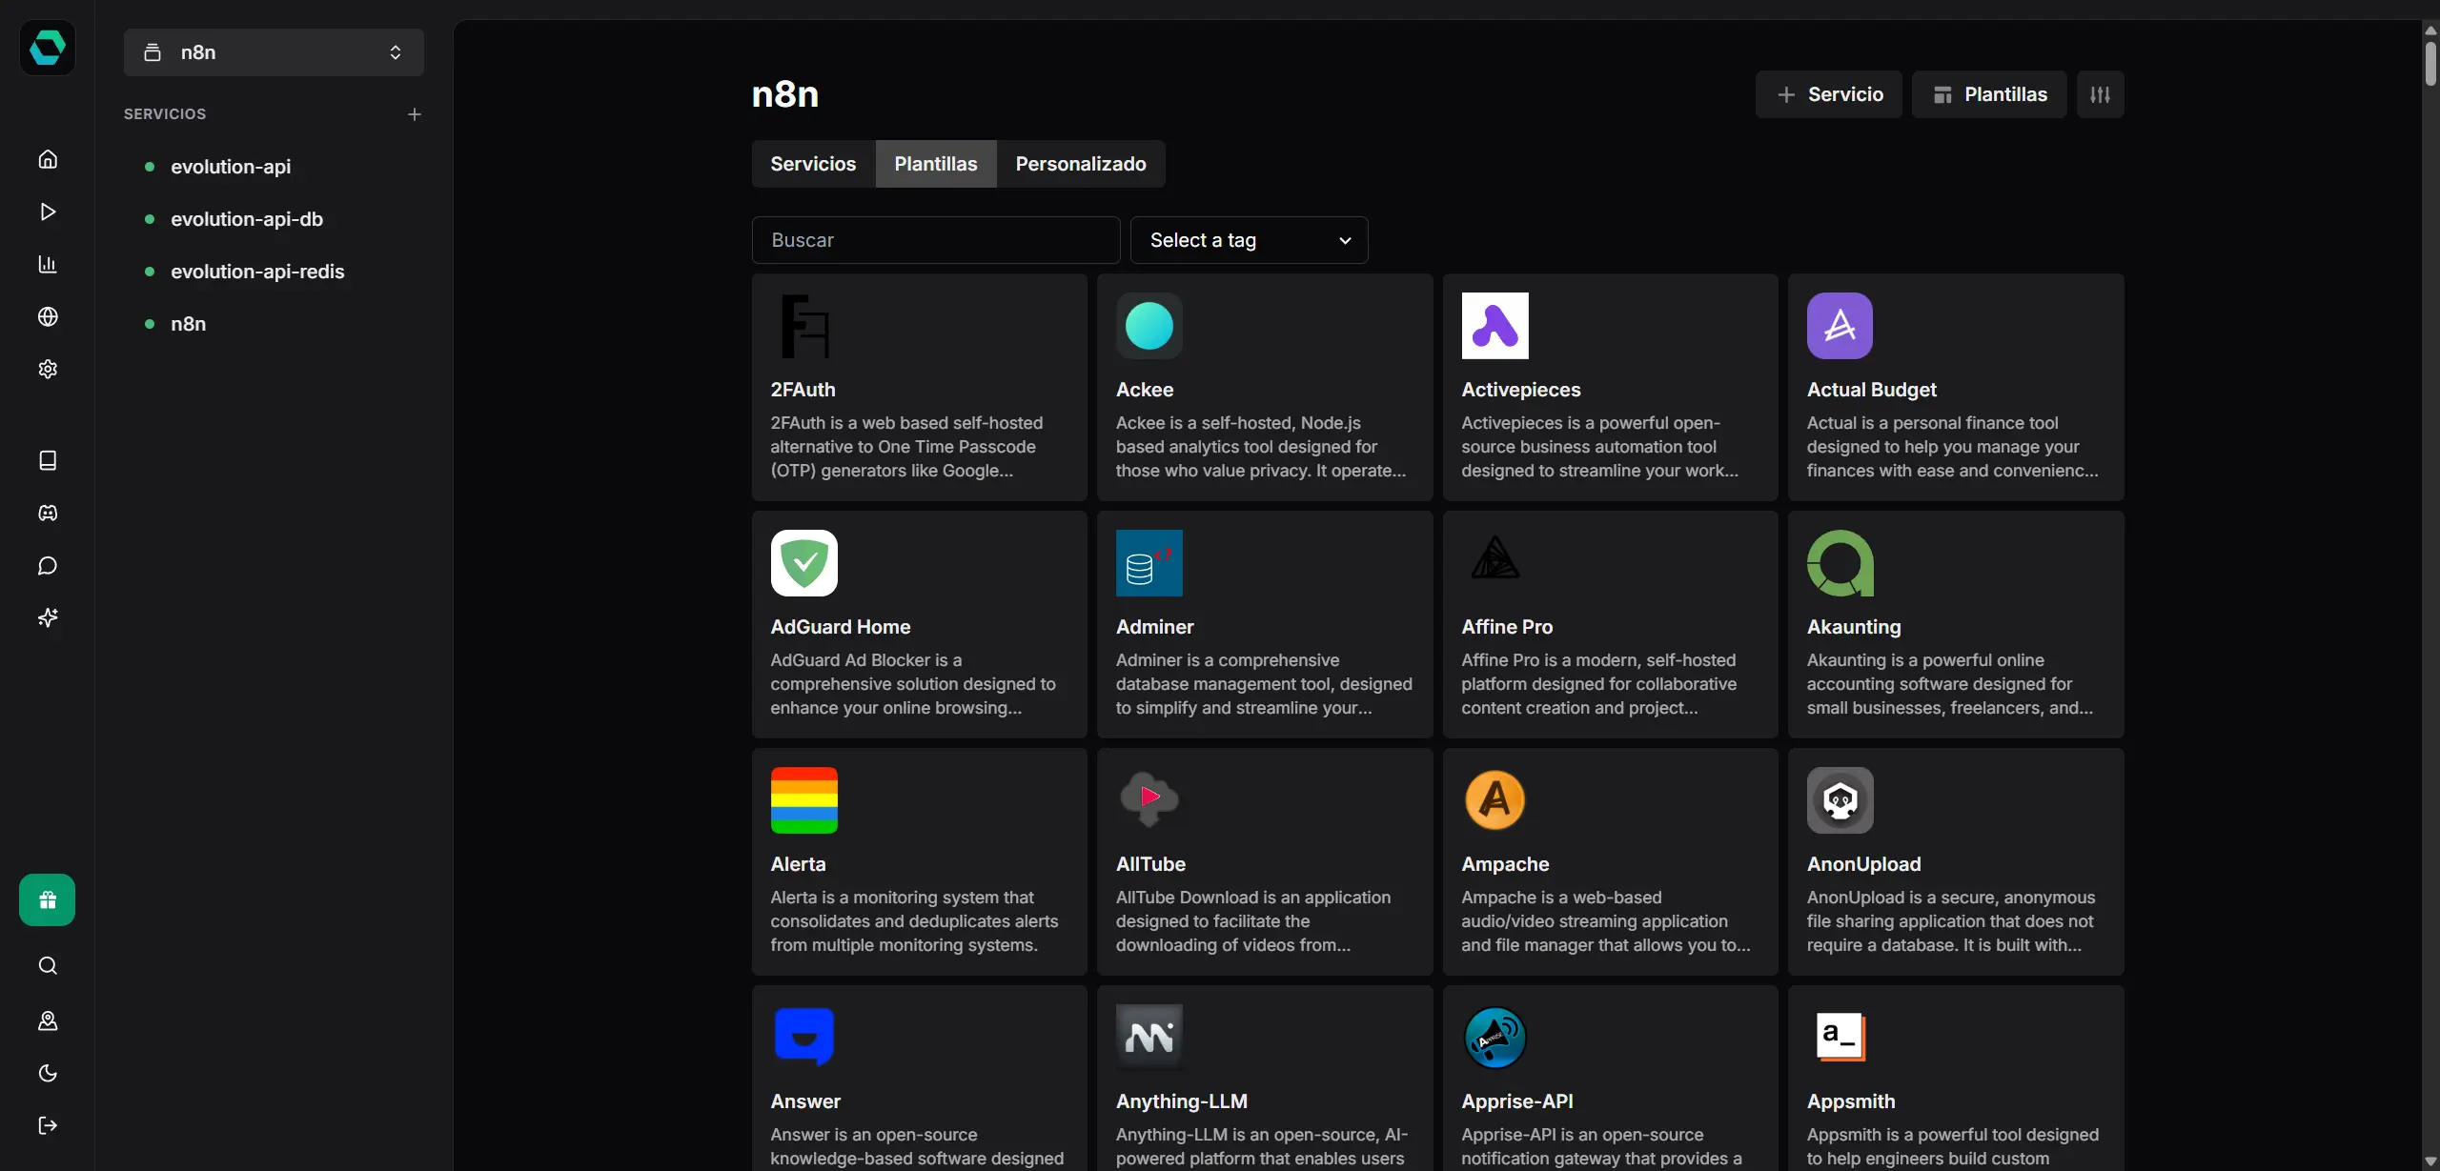Image resolution: width=2440 pixels, height=1171 pixels.
Task: Click the Adminer database logo
Action: click(1149, 563)
